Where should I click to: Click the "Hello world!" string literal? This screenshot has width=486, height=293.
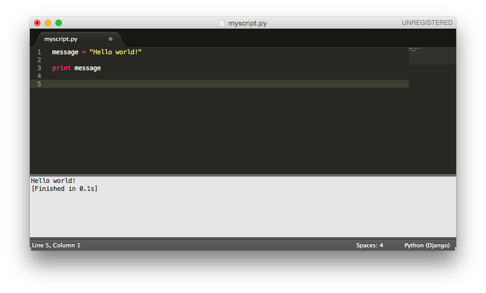[x=116, y=52]
